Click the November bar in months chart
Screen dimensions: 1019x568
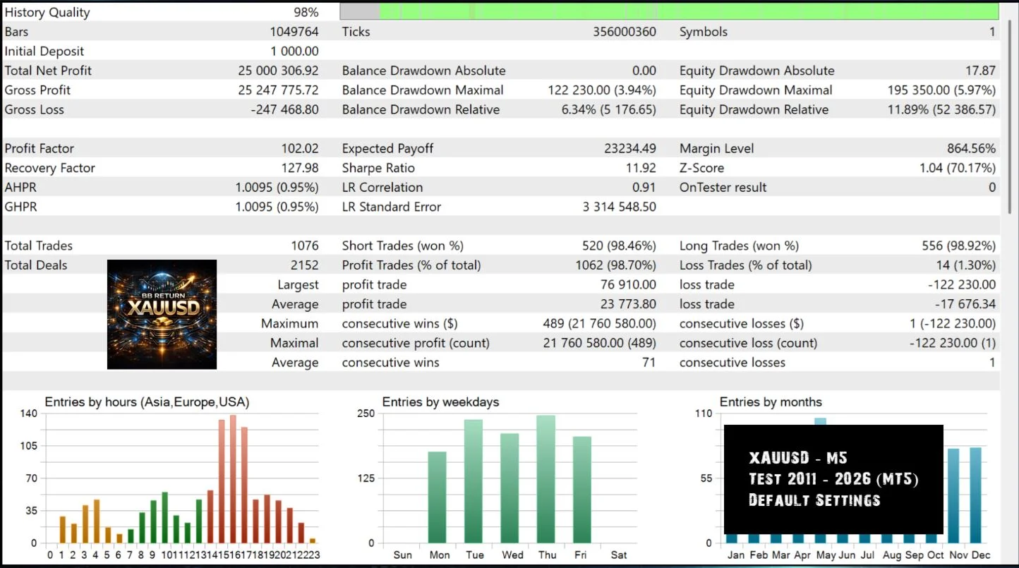[953, 496]
